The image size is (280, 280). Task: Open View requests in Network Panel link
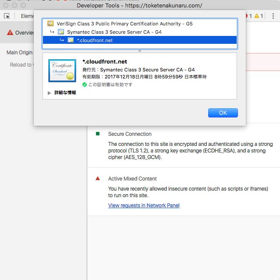[x=144, y=206]
